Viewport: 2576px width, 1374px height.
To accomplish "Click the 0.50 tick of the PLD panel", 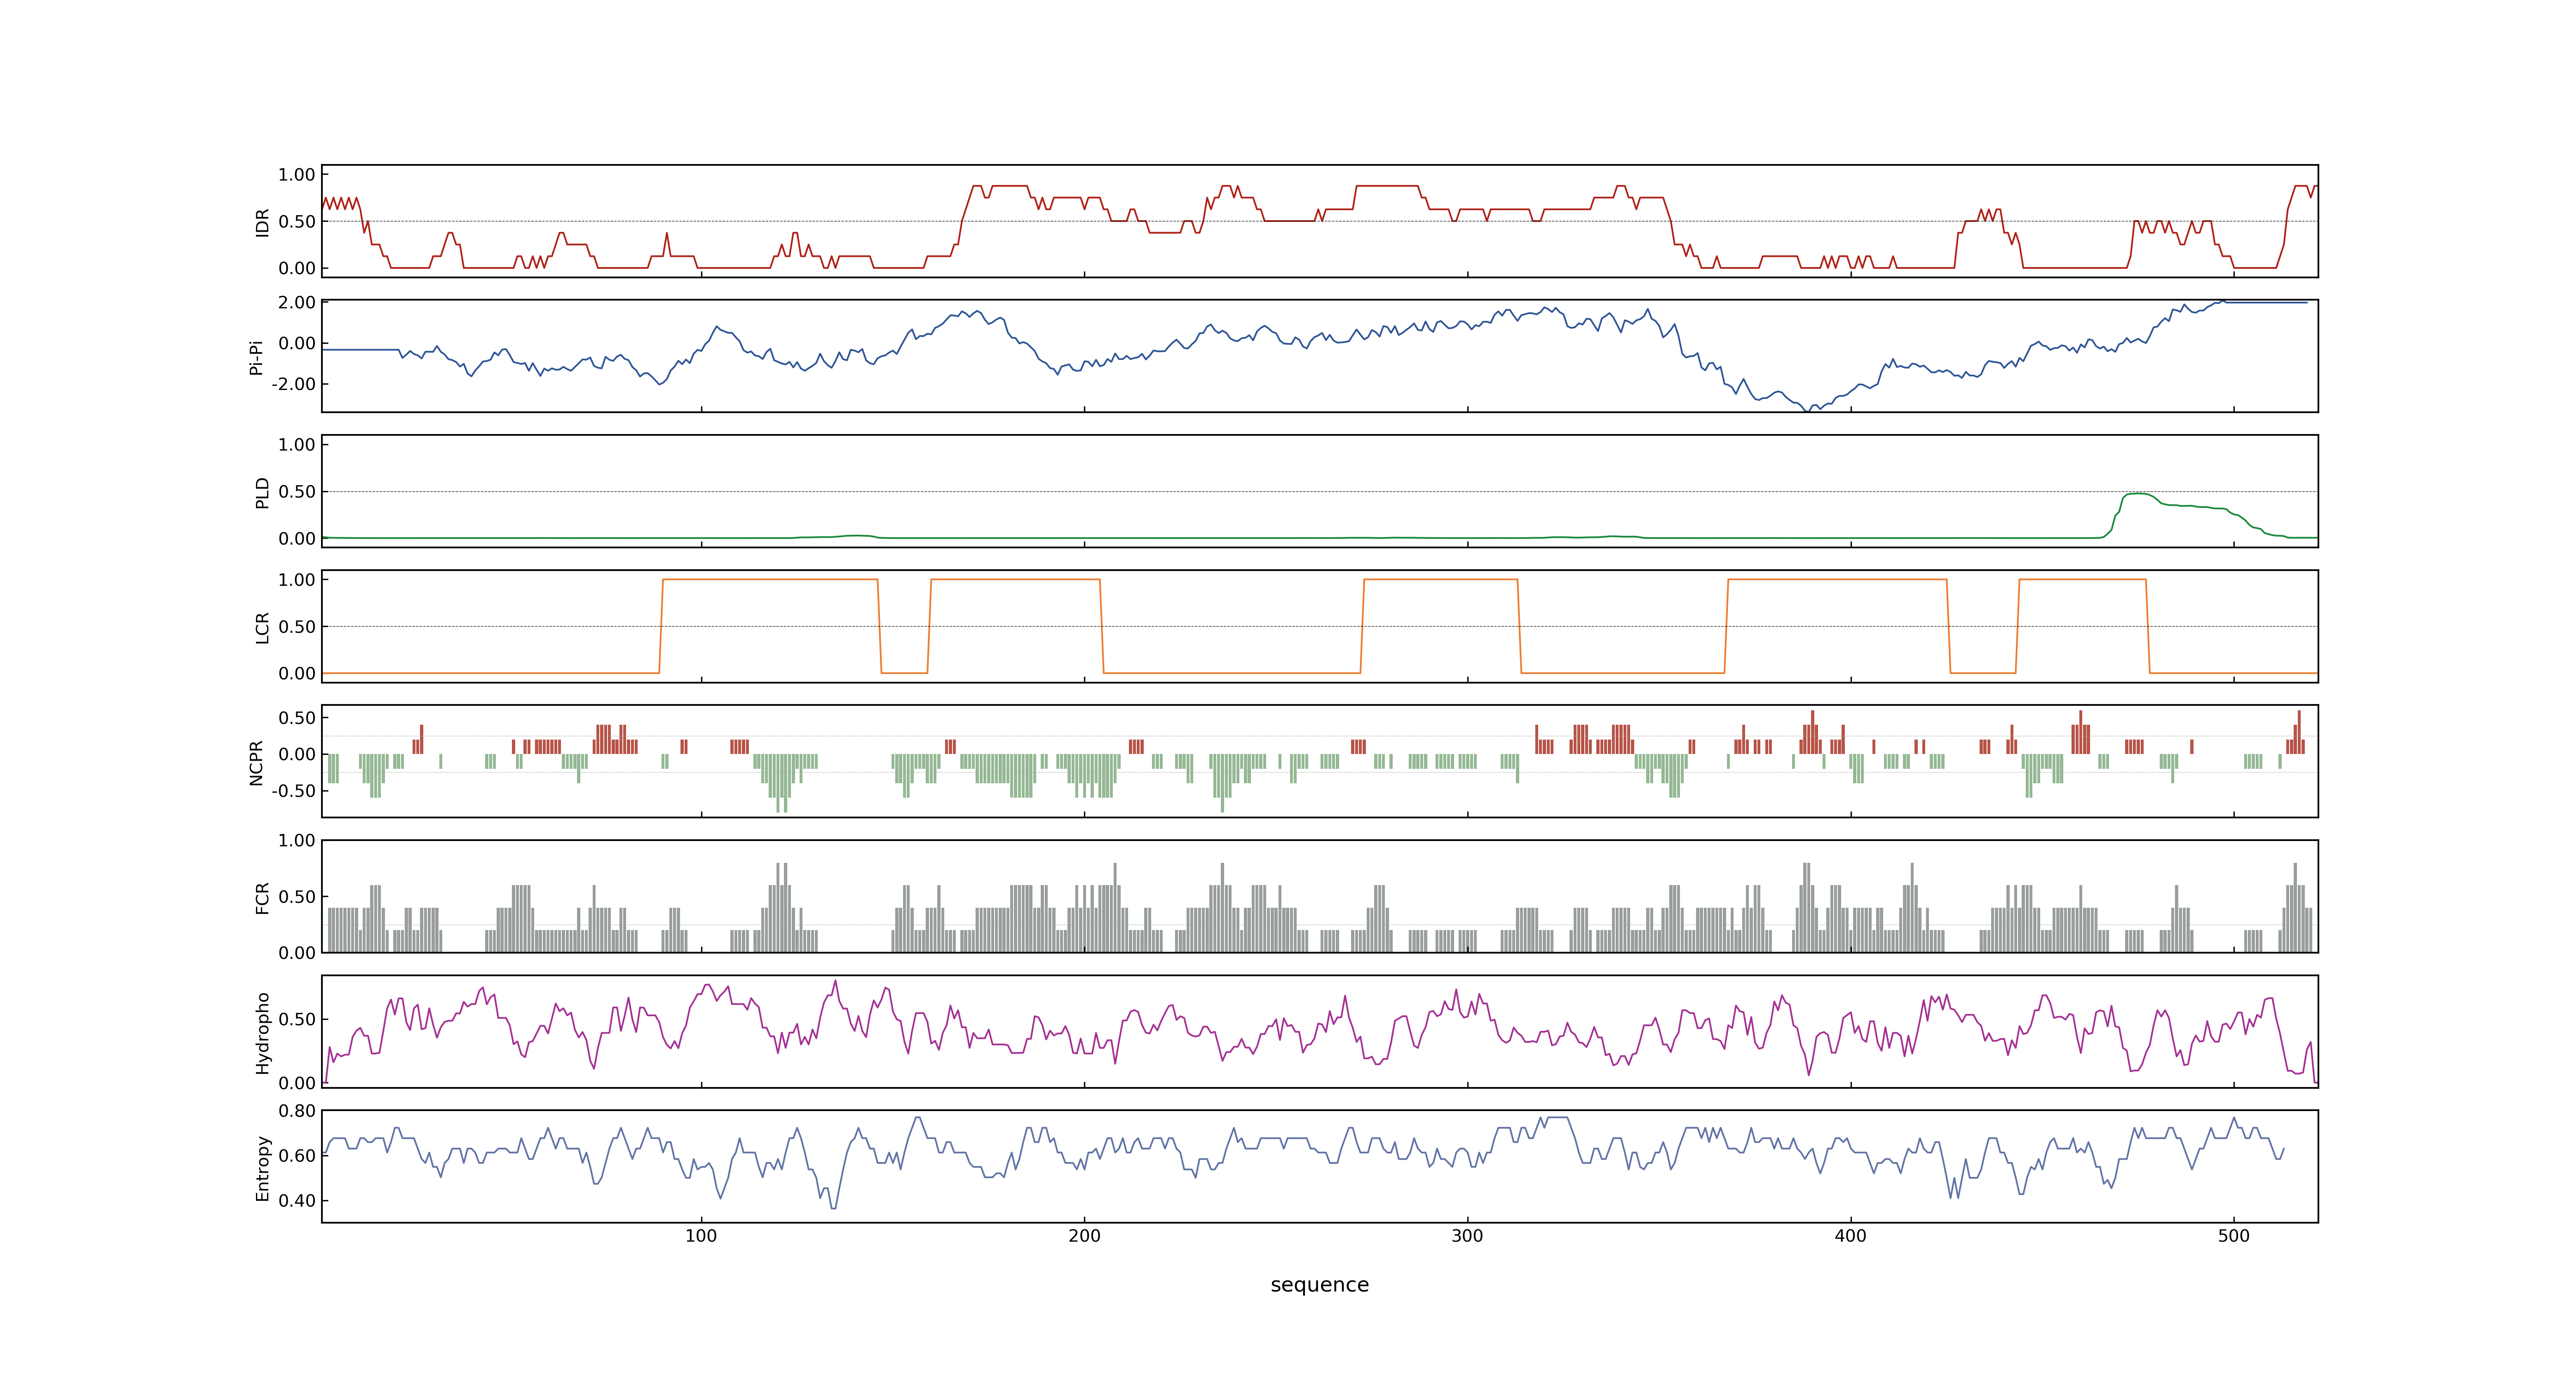I will click(x=297, y=492).
